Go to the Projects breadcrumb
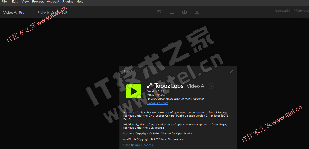The image size is (309, 149). (44, 12)
